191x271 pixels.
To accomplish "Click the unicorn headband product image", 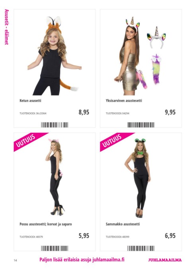I will point(156,37).
